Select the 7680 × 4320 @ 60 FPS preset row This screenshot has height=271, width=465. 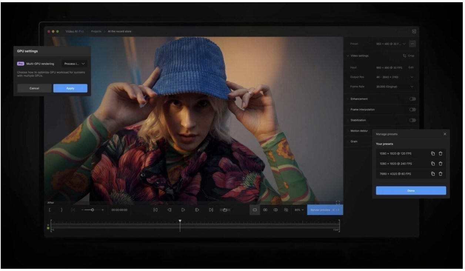click(x=411, y=174)
